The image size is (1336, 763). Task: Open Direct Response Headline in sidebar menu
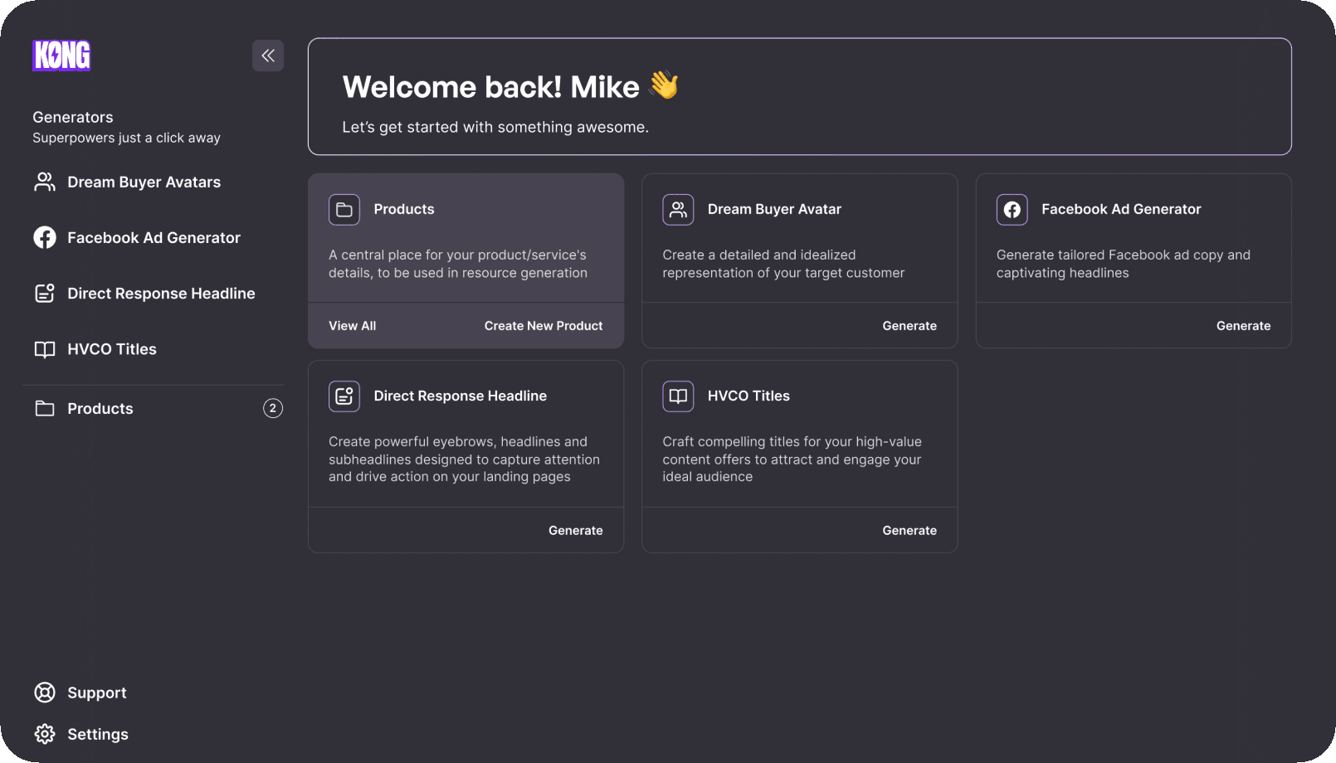161,294
